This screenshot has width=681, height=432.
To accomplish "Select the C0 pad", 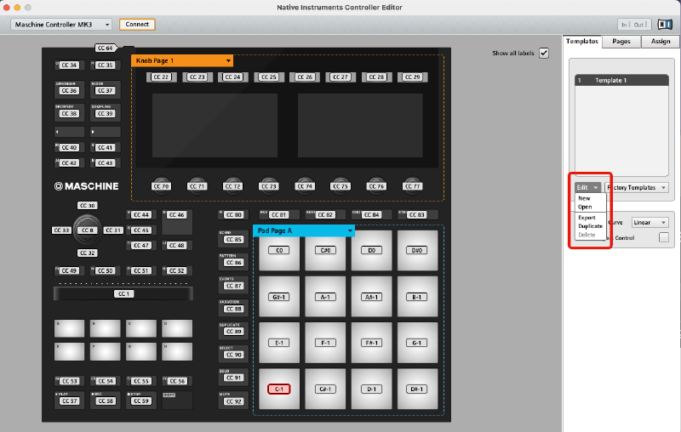I will tap(279, 250).
